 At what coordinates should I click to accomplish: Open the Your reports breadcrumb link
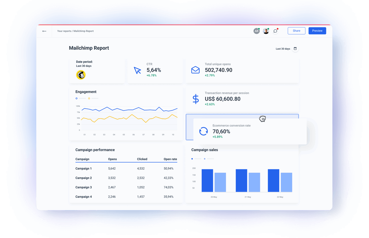pos(64,31)
